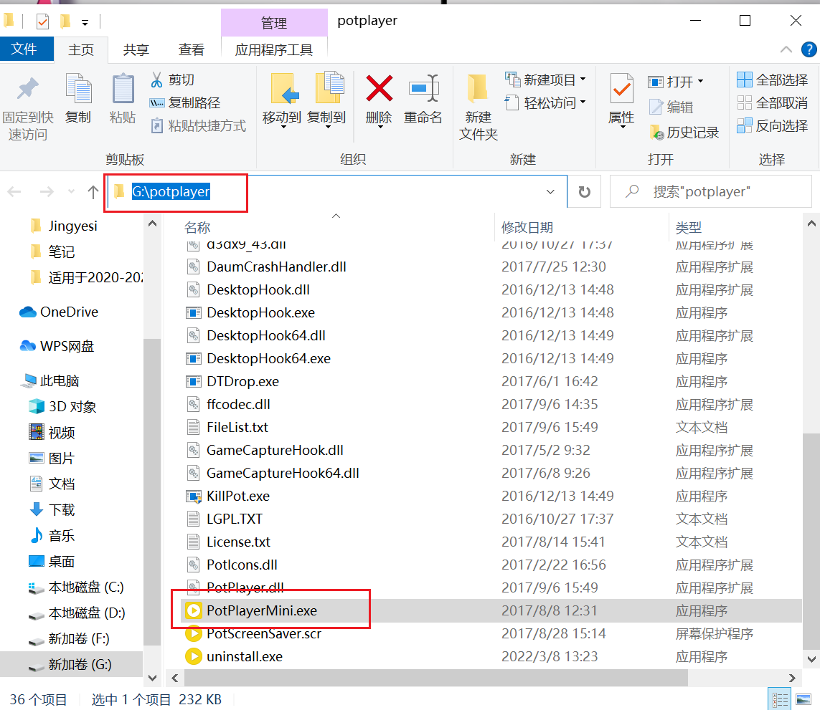Viewport: 820px width, 710px height.
Task: Click Invert selection (反向选择)
Action: coord(773,126)
